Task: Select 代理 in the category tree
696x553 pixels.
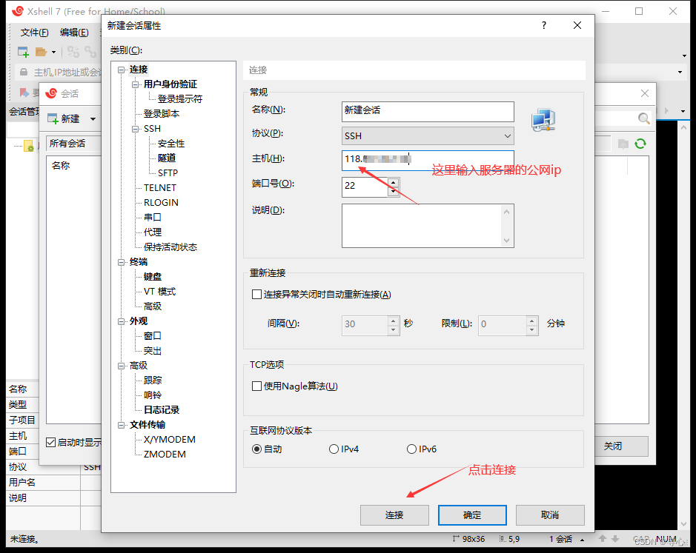Action: (x=153, y=232)
